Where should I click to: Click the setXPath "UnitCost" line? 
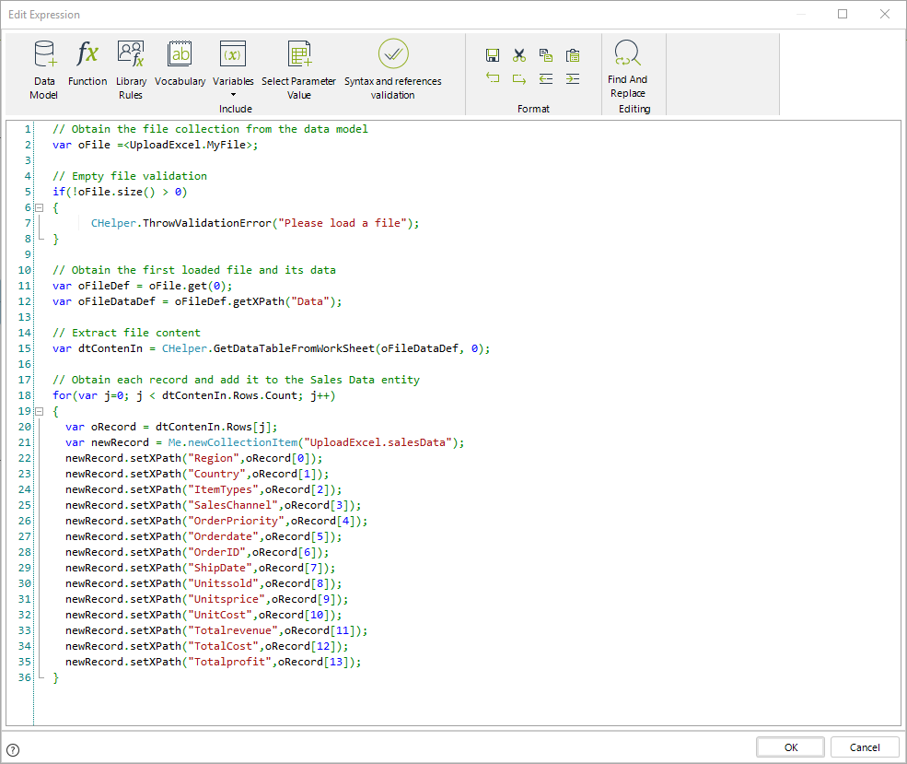[203, 614]
